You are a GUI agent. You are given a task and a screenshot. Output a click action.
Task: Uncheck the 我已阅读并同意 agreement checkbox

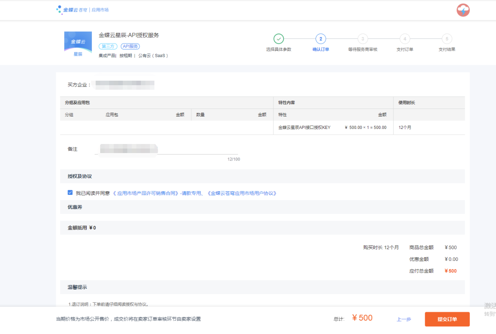tap(70, 193)
